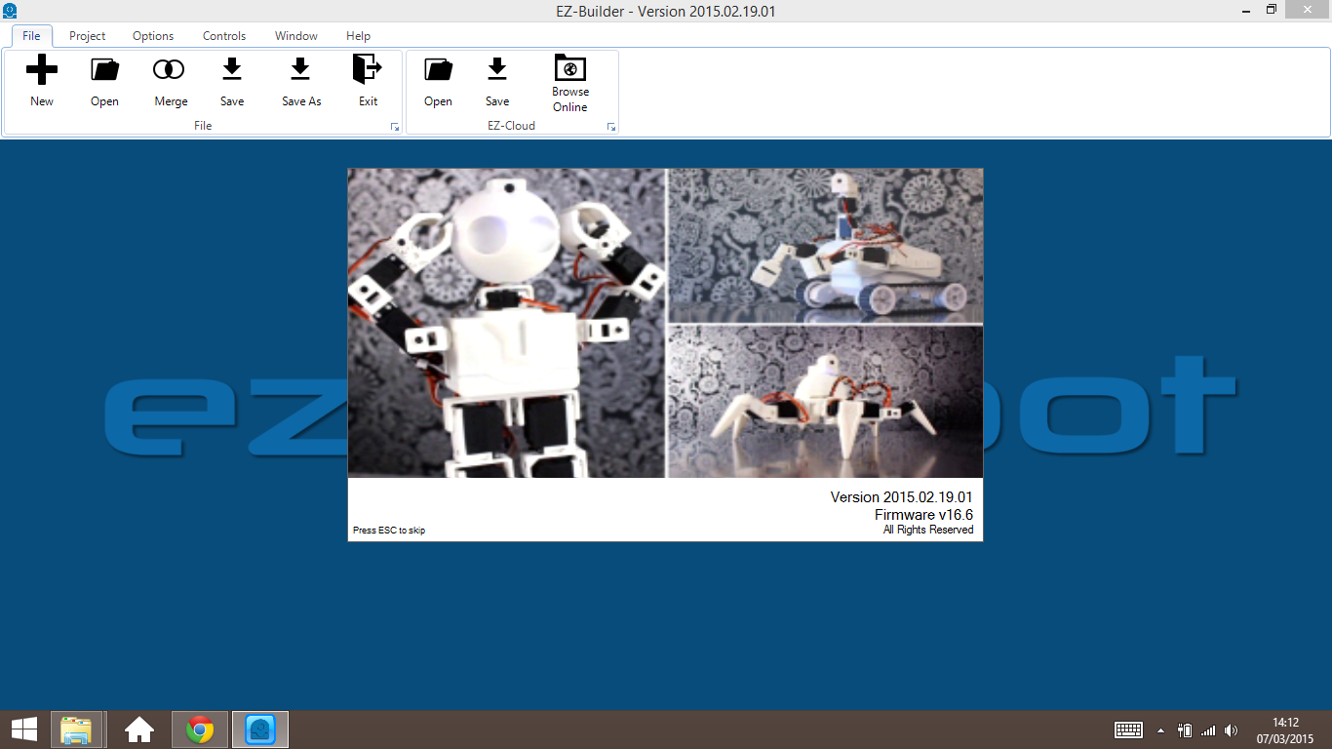Image resolution: width=1332 pixels, height=749 pixels.
Task: Expand the File group options with its corner arrow
Action: click(393, 127)
